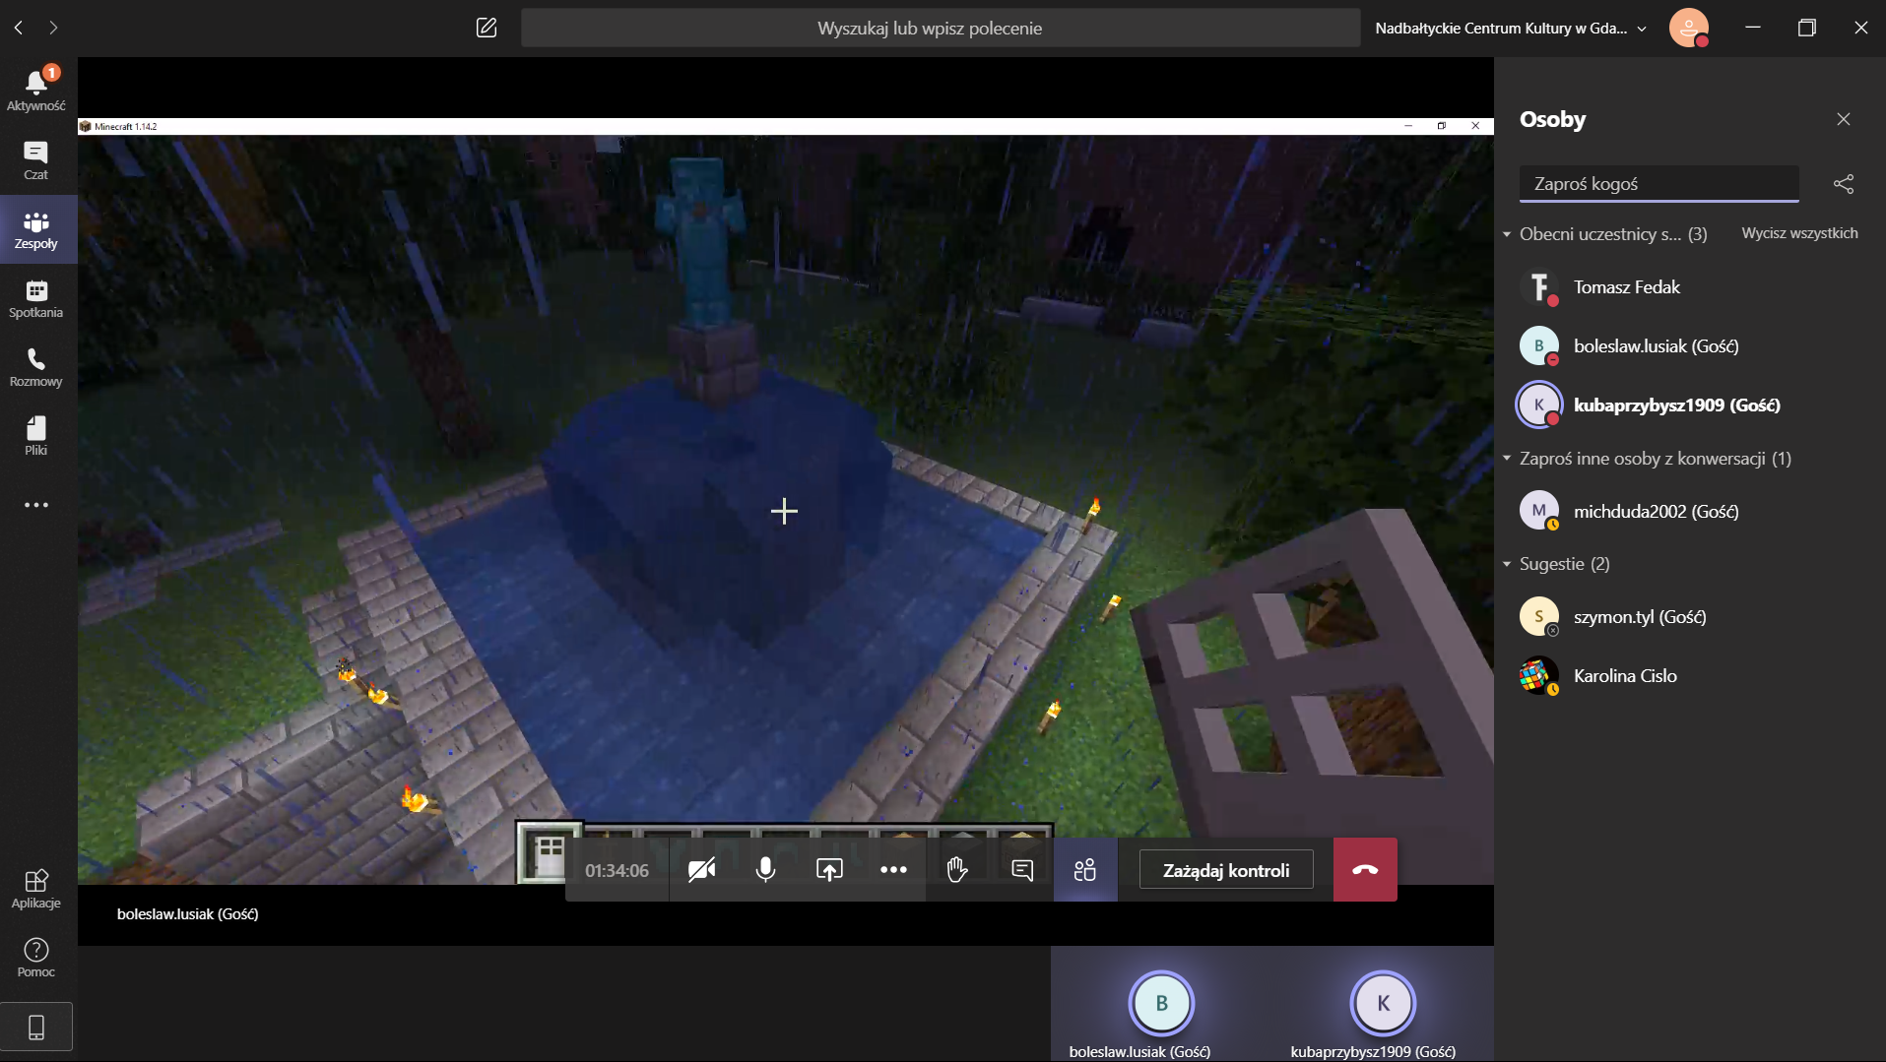Toggle the camera off/on
1886x1062 pixels.
click(701, 870)
